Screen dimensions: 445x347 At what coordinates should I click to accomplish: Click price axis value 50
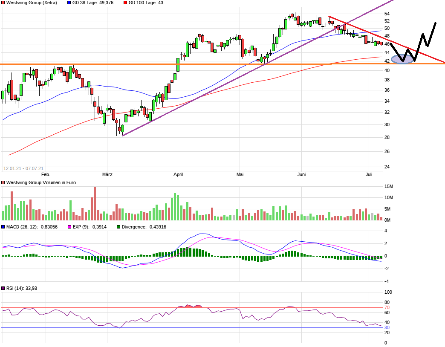[x=387, y=29]
